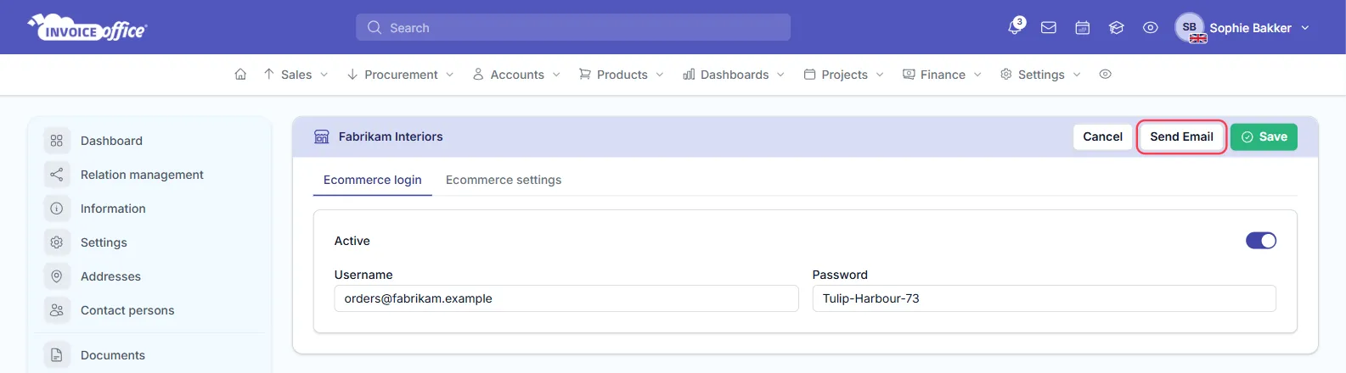
Task: Click the Dashboard sidebar grid icon
Action: 57,141
